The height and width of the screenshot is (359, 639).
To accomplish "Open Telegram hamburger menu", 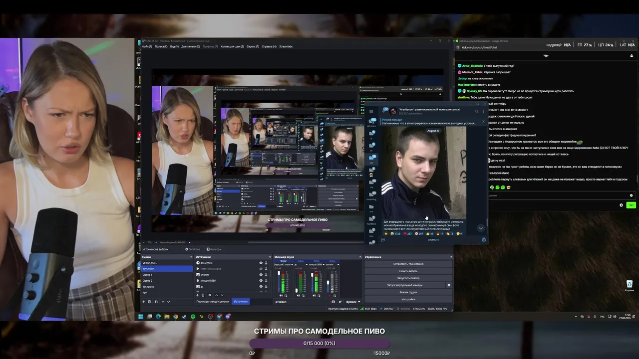I will [371, 112].
